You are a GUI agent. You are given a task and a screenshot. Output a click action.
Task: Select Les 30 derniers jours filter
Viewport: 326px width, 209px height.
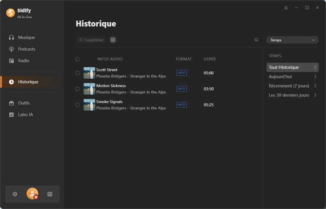289,95
